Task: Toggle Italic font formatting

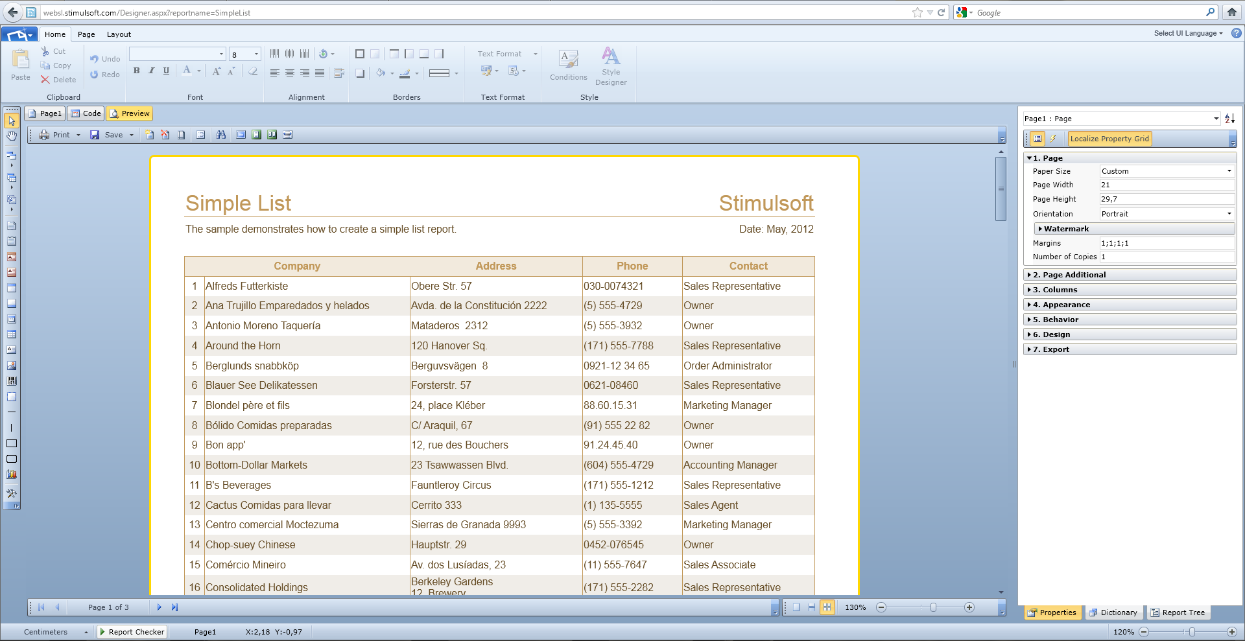Action: click(x=151, y=71)
